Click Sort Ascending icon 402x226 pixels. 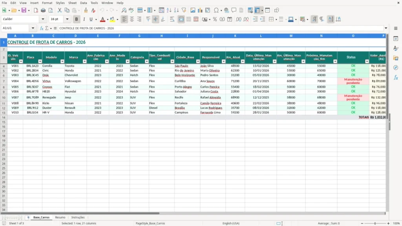tap(169, 10)
